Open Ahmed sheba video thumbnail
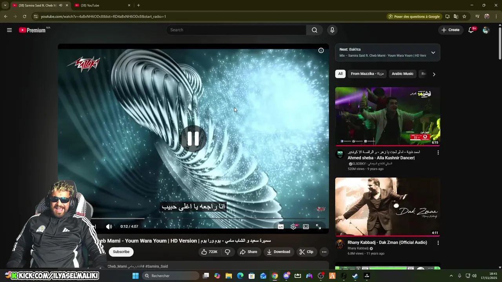Screen dimensions: 502x282 387,116
